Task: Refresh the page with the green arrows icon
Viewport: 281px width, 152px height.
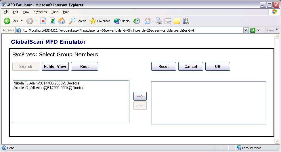Action: (52, 21)
